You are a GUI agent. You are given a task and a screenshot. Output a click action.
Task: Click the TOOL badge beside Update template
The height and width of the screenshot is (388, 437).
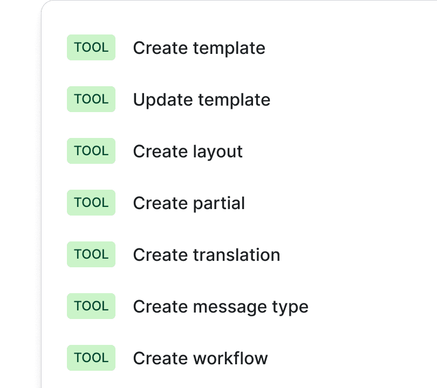point(91,99)
